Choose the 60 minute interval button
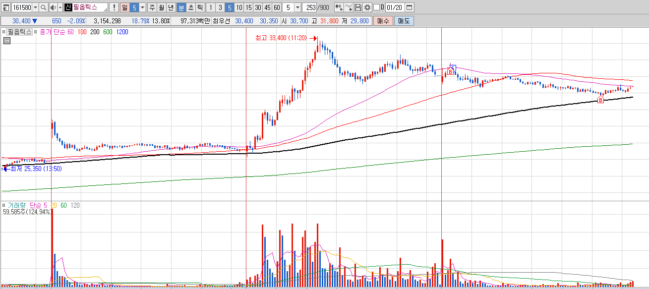This screenshot has width=649, height=289. 277,7
